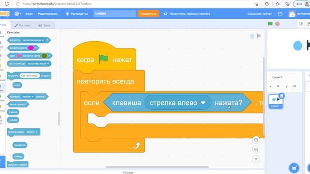Screen dimensions: 310x174
Task: Click the choose a sprite cat button
Action: coord(294,168)
